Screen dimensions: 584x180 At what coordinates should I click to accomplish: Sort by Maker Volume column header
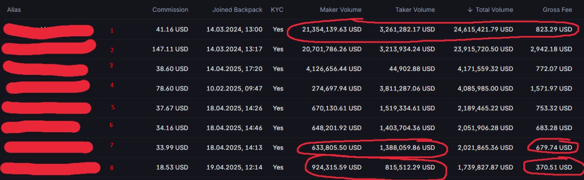click(340, 10)
